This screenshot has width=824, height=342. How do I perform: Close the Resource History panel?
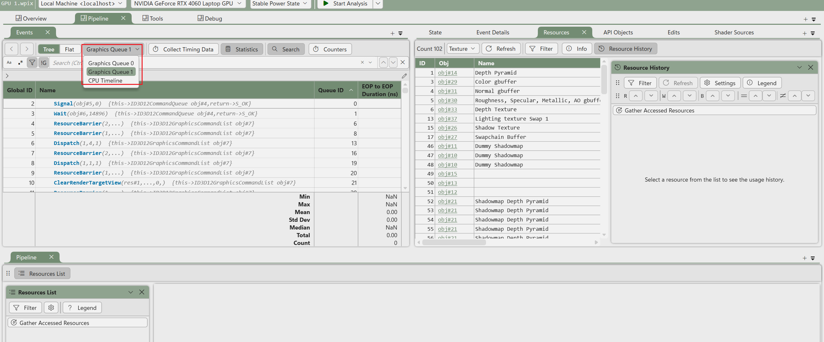tap(810, 67)
